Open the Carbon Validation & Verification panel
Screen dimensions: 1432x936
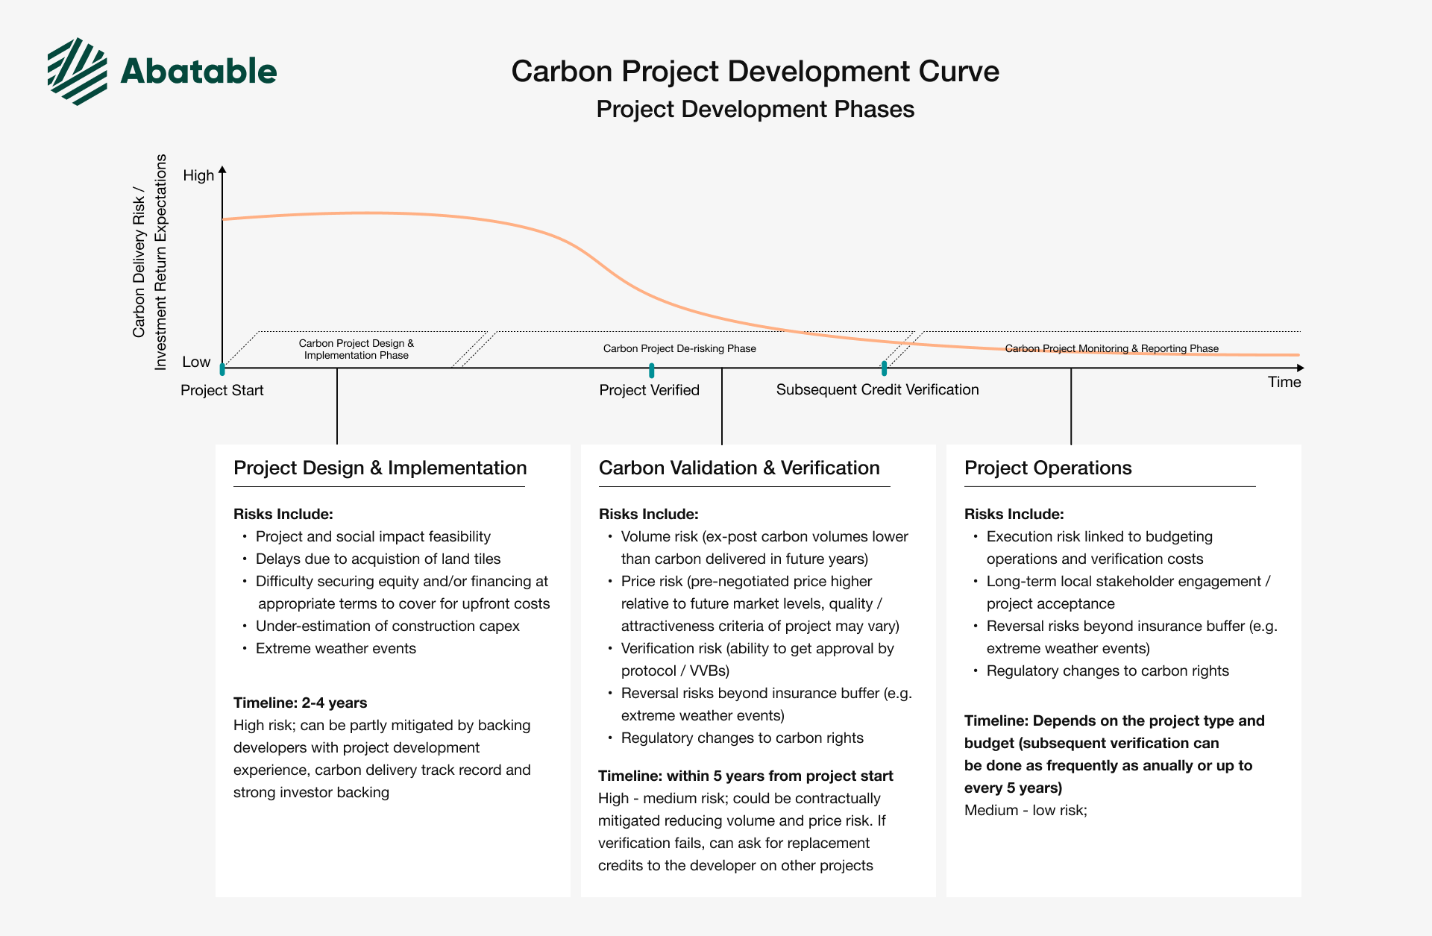click(x=739, y=468)
